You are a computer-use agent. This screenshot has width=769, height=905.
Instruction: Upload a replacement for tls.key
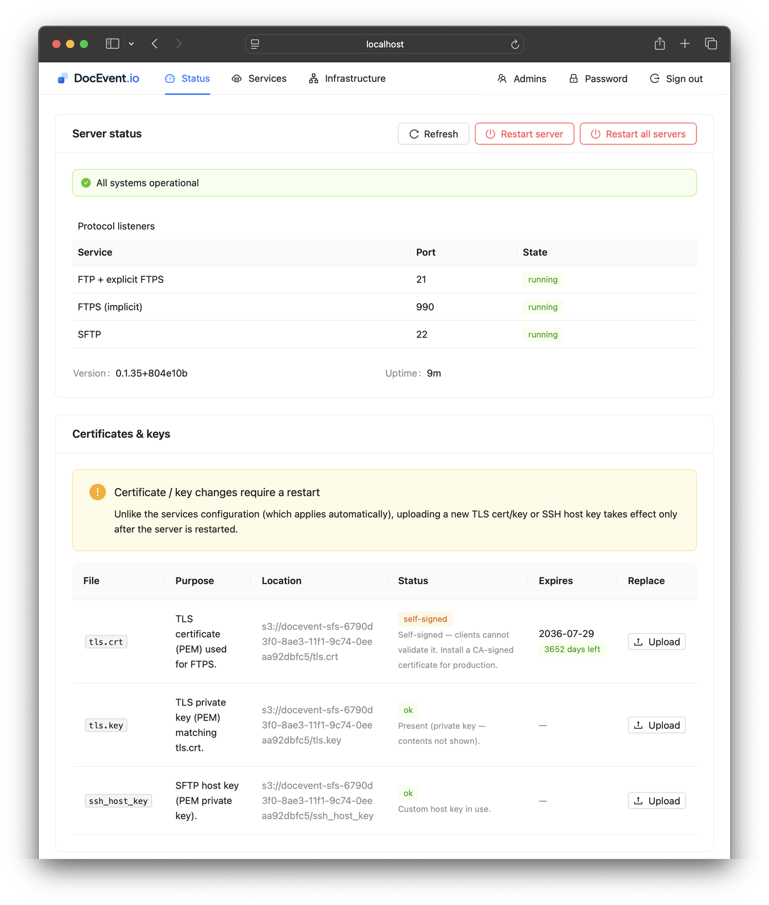(656, 725)
